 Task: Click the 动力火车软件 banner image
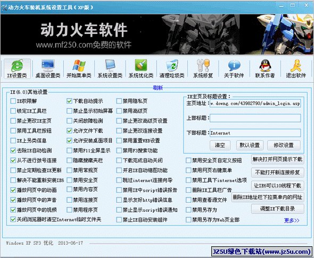coord(156,35)
